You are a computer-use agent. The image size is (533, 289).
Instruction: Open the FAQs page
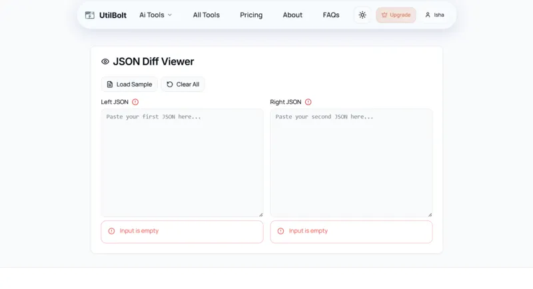tap(331, 15)
